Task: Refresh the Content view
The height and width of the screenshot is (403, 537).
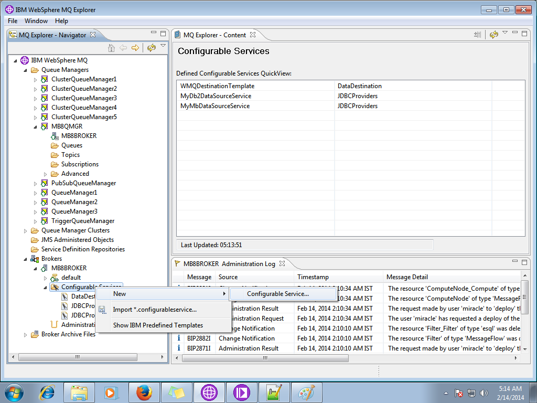Action: click(493, 35)
